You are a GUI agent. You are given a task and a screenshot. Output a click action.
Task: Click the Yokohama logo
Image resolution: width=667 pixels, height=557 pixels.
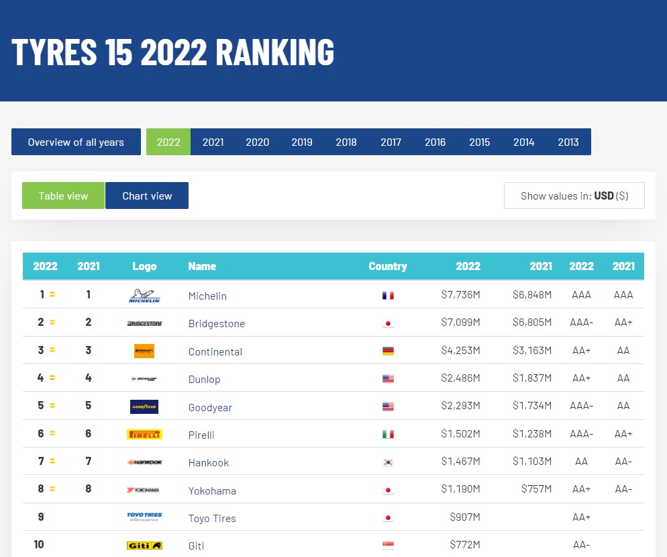click(144, 490)
